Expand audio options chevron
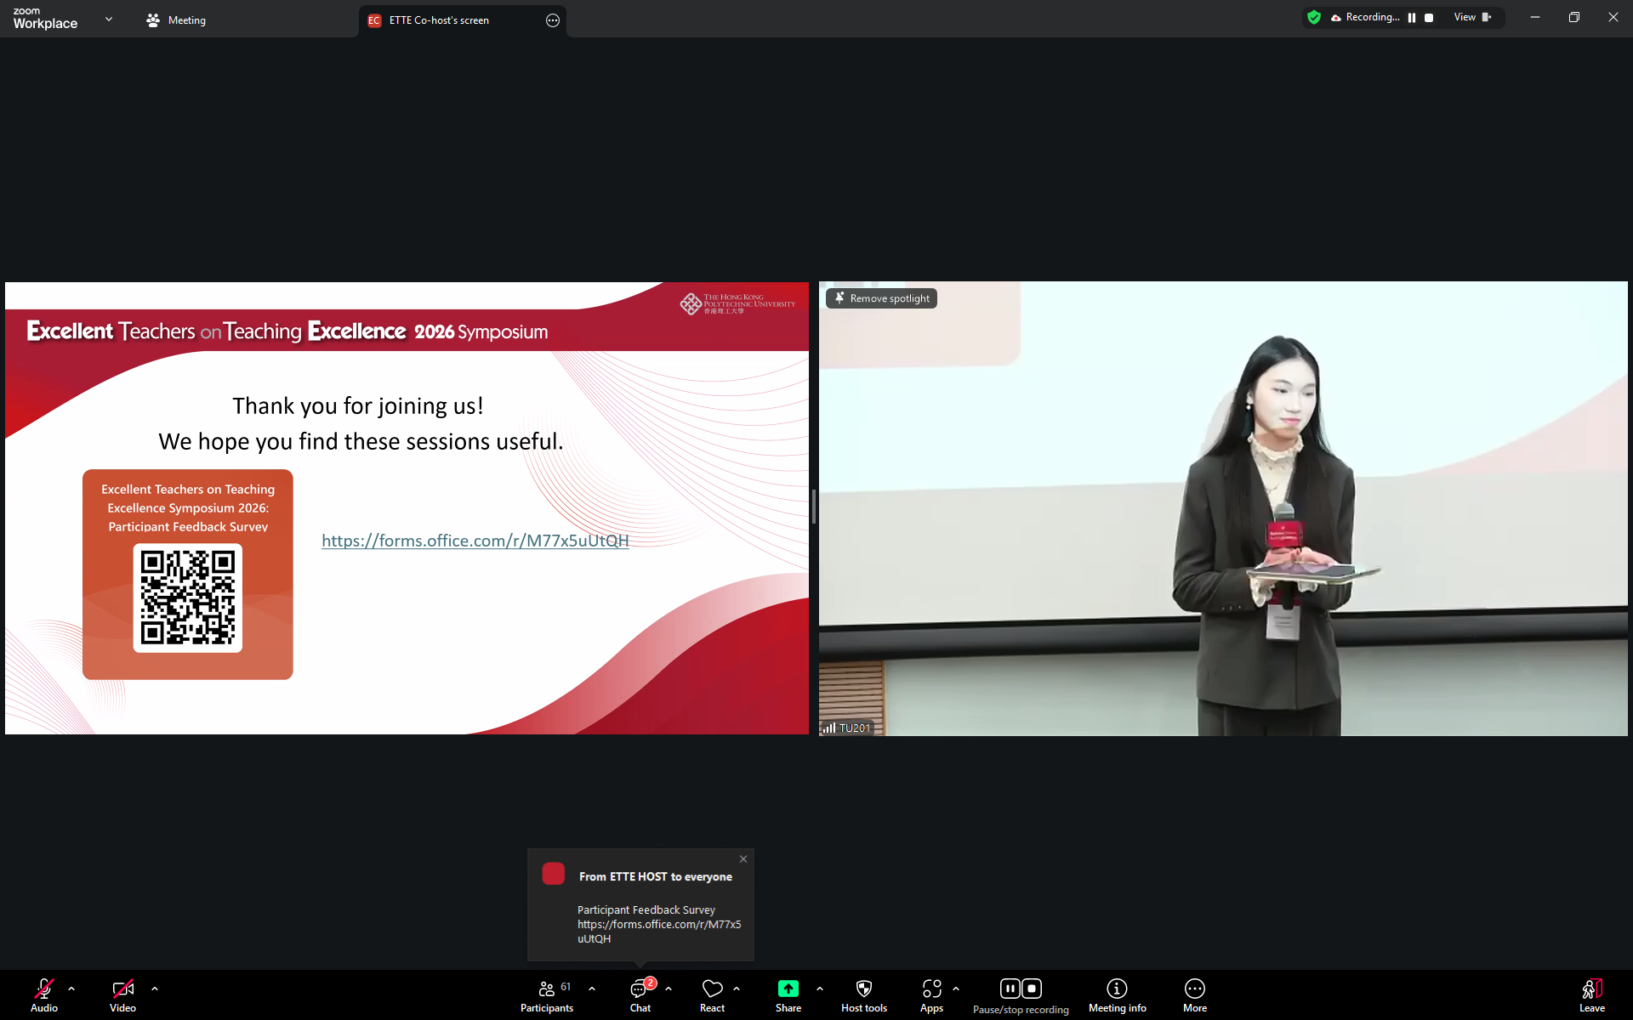The image size is (1633, 1020). [71, 989]
